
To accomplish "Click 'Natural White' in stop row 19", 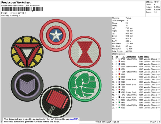I will pyautogui.click(x=131, y=105).
